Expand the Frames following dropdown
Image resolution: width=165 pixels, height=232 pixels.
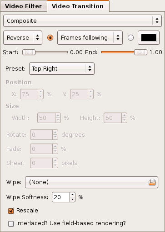pyautogui.click(x=90, y=38)
